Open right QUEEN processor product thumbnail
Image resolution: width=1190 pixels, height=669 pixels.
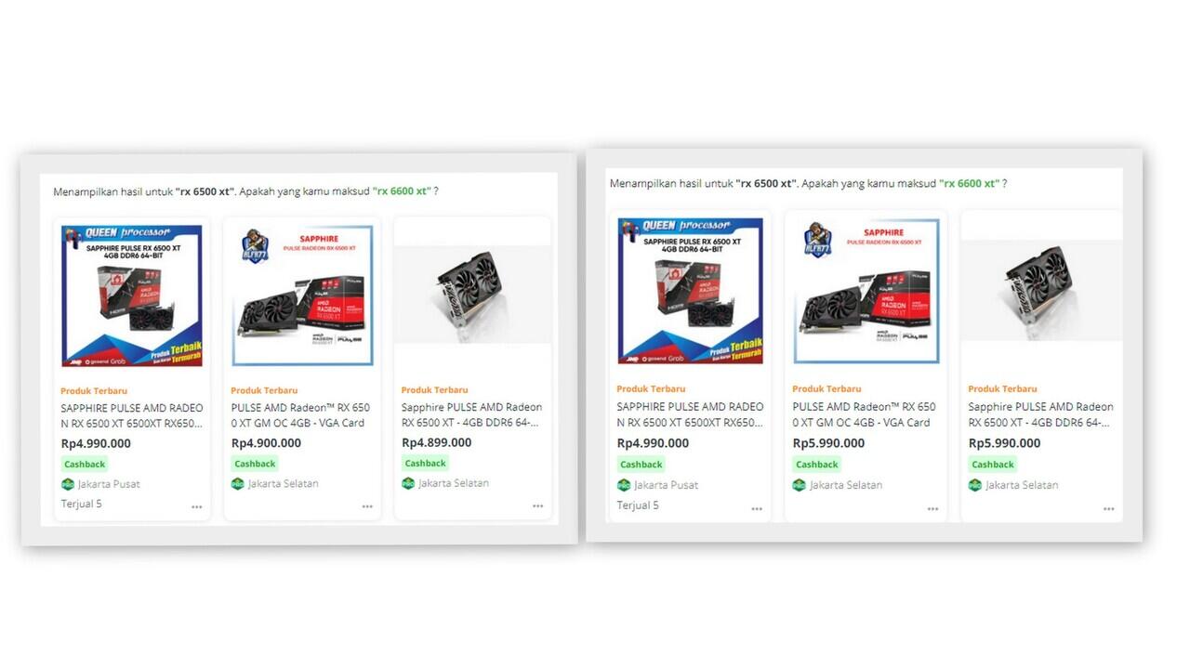pyautogui.click(x=691, y=291)
